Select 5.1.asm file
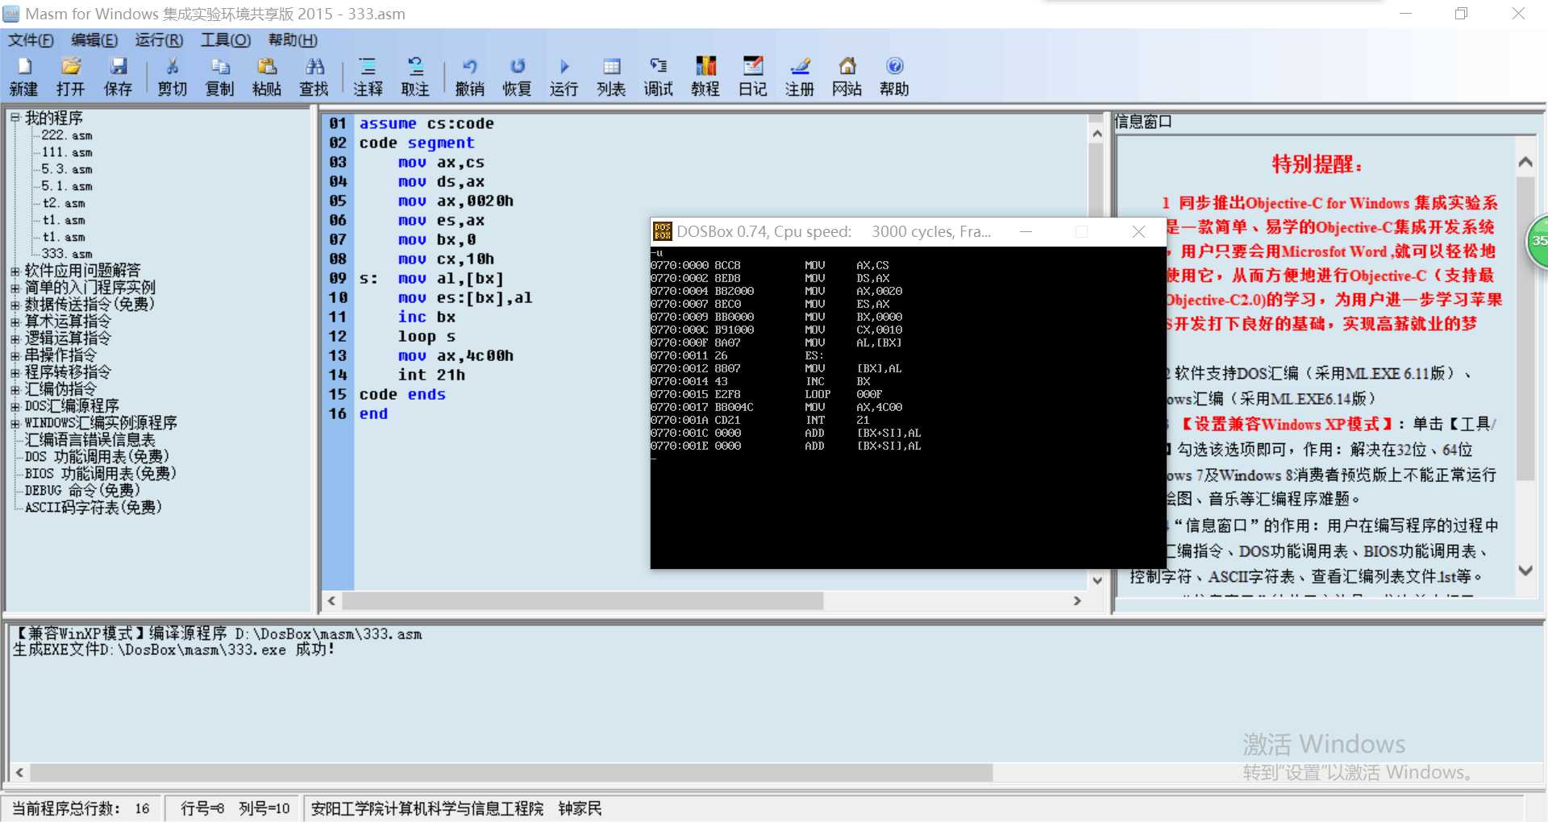 pos(67,186)
